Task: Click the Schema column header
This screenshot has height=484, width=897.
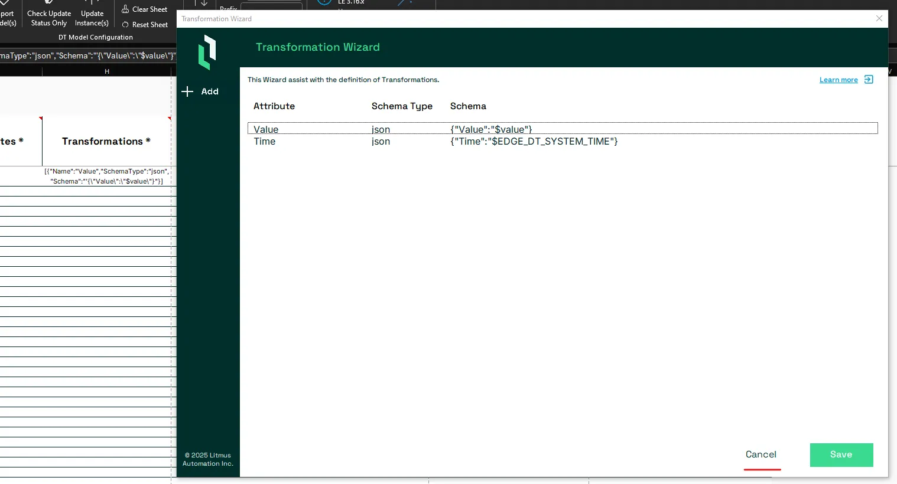Action: click(468, 106)
